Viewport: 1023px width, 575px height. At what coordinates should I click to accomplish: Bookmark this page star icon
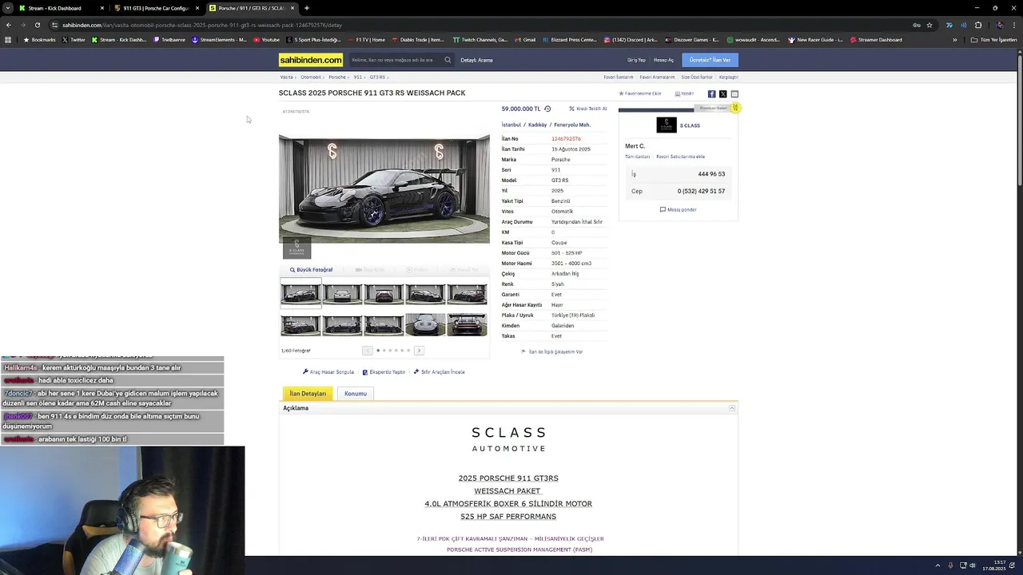coord(929,25)
